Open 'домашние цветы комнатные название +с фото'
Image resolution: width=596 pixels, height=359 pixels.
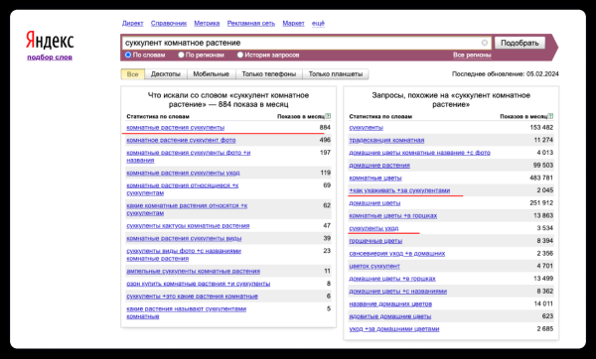pyautogui.click(x=419, y=153)
